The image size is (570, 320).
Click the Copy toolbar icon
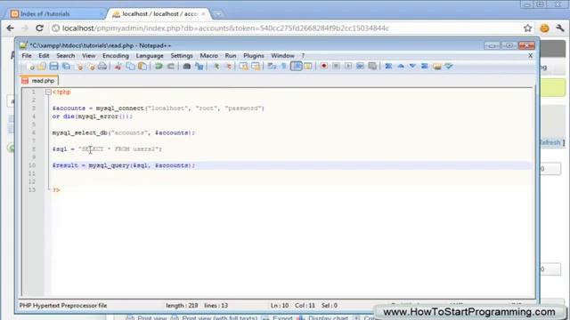(130, 67)
